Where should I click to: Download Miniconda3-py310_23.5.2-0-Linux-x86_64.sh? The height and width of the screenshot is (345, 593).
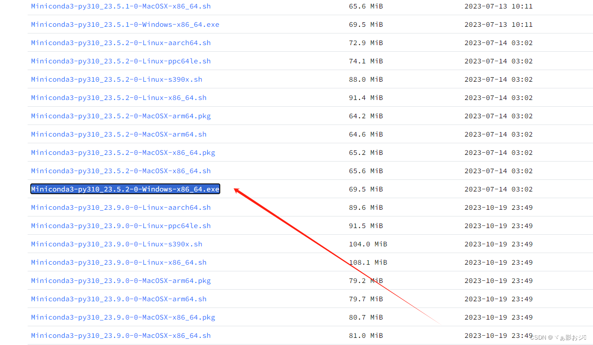click(119, 98)
